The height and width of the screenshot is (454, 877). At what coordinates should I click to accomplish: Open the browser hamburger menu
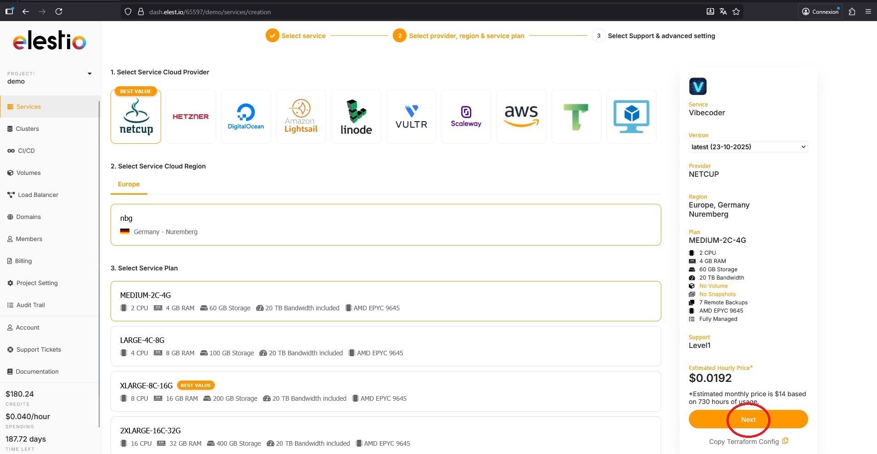click(x=868, y=12)
